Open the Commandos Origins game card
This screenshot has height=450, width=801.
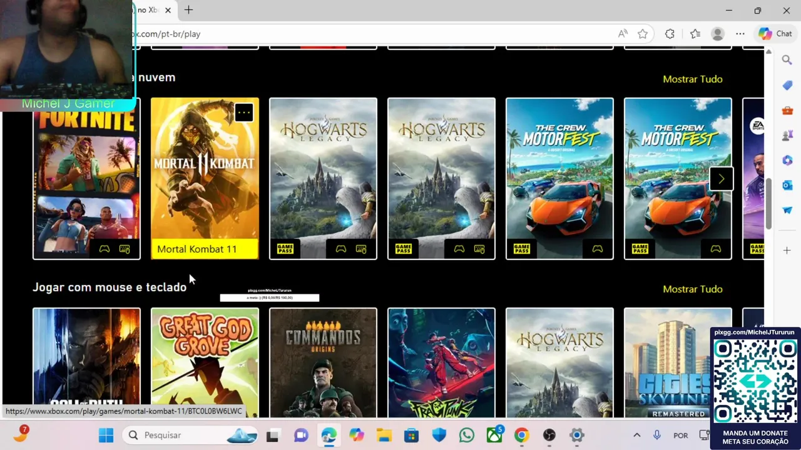click(x=323, y=362)
